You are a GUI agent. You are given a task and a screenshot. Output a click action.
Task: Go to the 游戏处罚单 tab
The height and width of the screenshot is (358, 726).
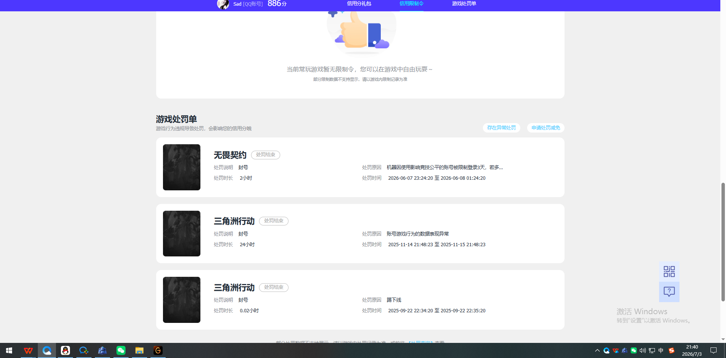coord(464,4)
